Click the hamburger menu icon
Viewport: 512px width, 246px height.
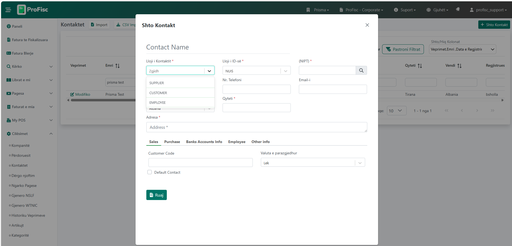point(8,10)
